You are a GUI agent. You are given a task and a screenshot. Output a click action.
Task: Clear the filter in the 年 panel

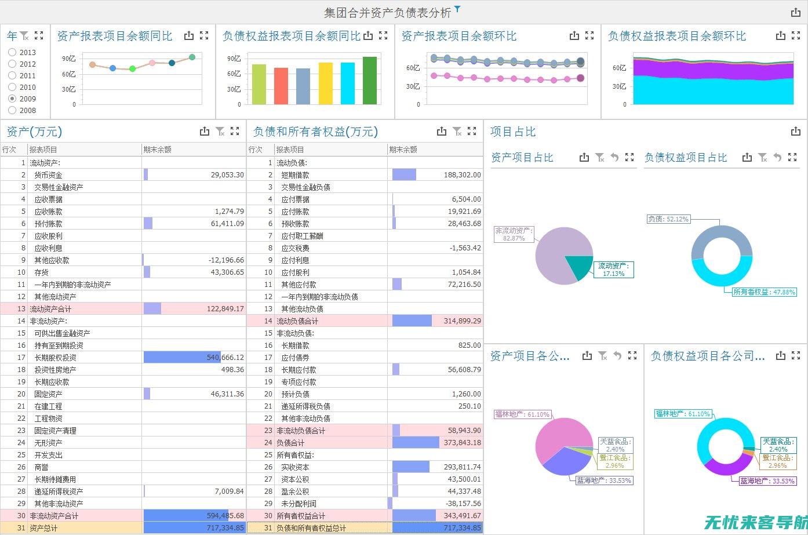24,36
